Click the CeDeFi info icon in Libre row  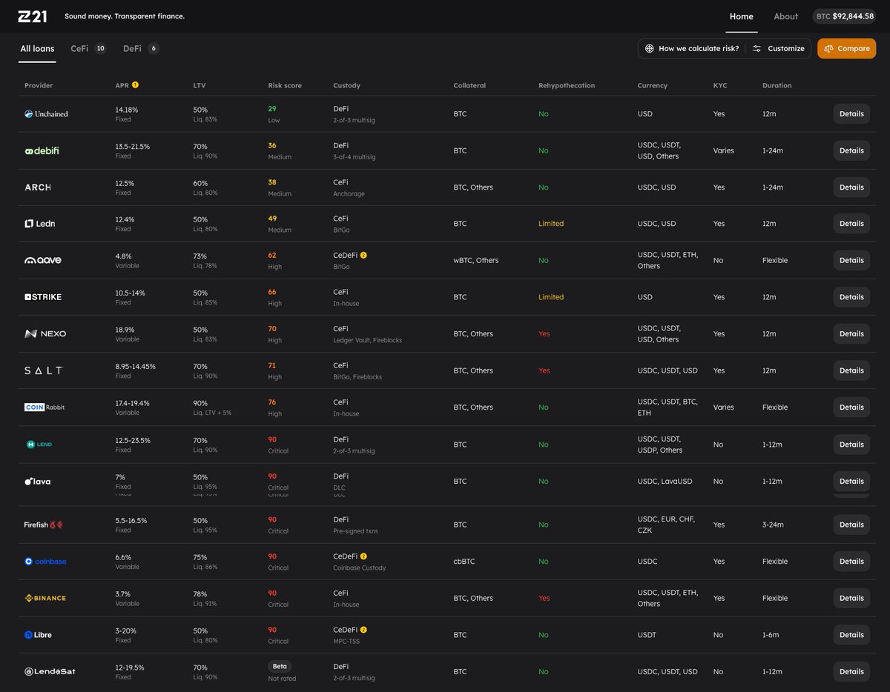click(363, 630)
